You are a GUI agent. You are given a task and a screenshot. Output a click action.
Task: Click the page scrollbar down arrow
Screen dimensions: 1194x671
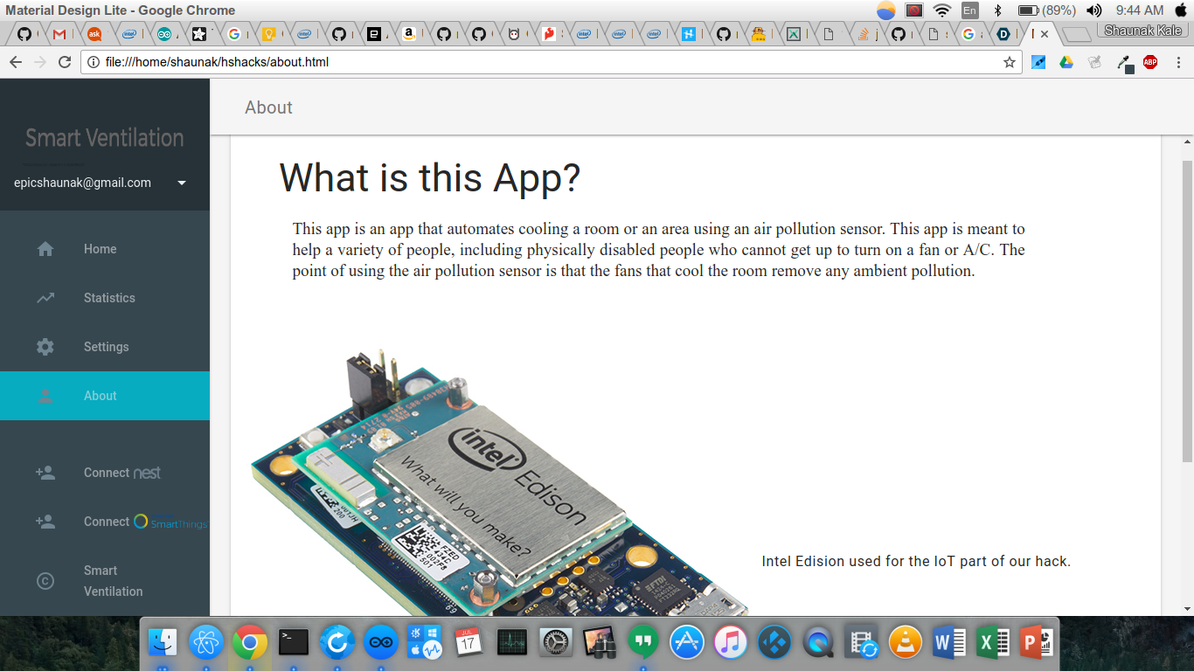[x=1187, y=609]
